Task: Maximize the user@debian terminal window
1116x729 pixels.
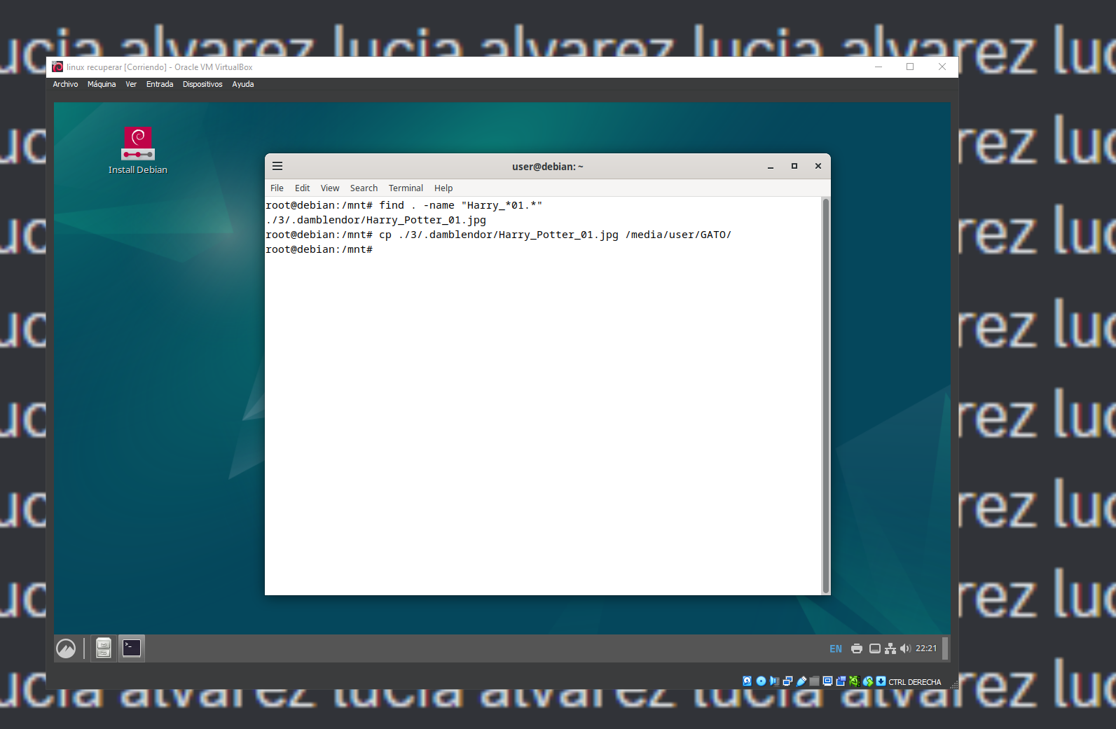Action: pyautogui.click(x=794, y=166)
